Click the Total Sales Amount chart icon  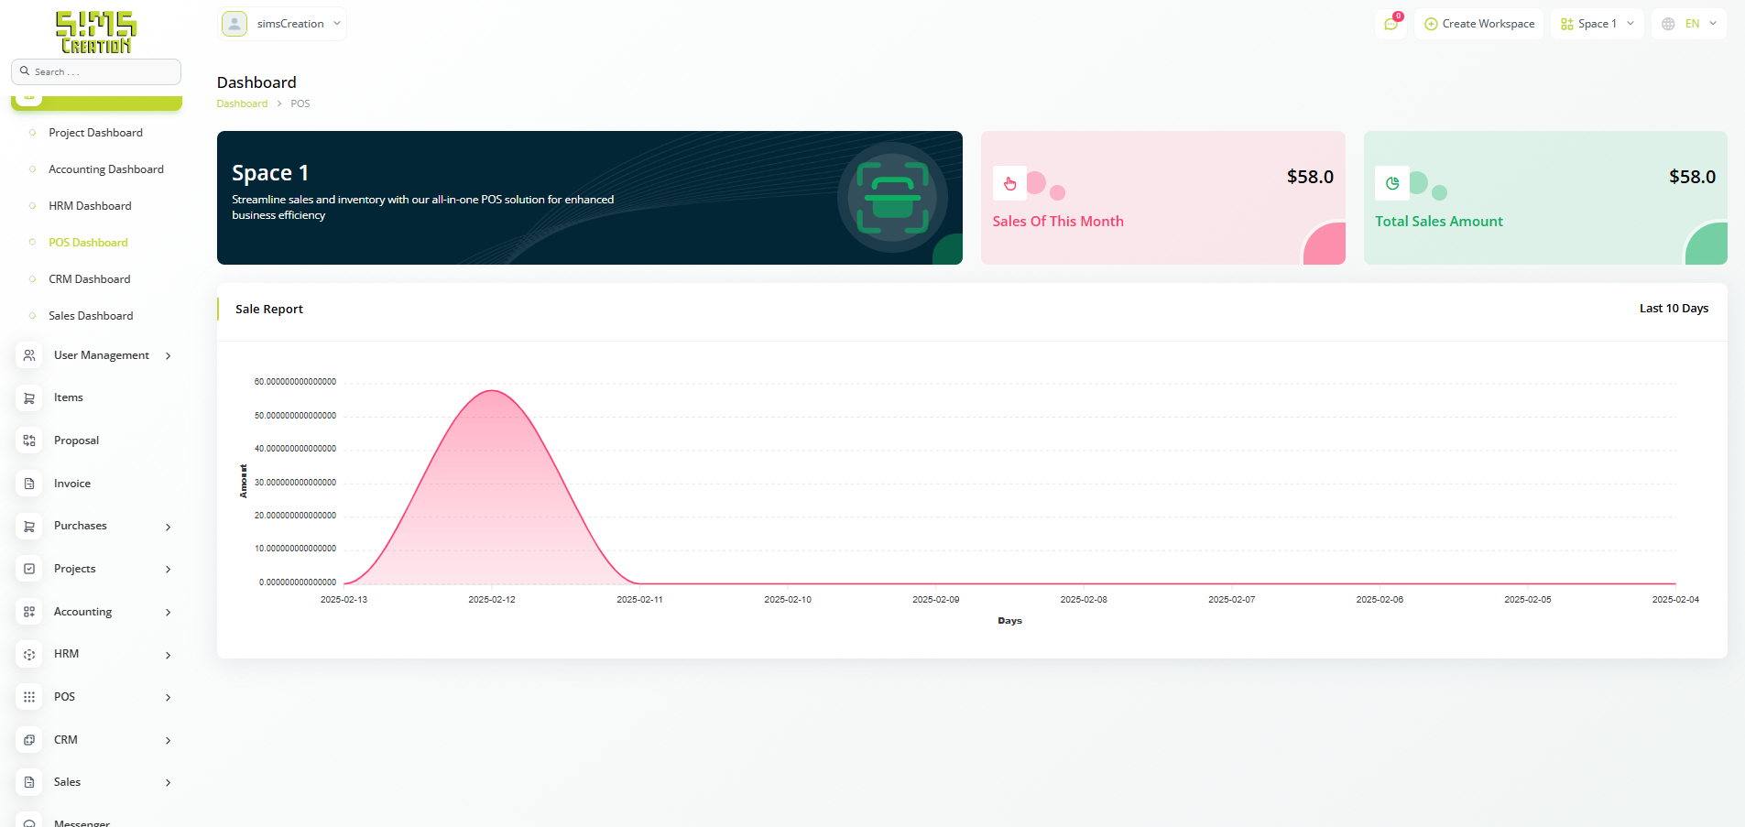click(1391, 184)
